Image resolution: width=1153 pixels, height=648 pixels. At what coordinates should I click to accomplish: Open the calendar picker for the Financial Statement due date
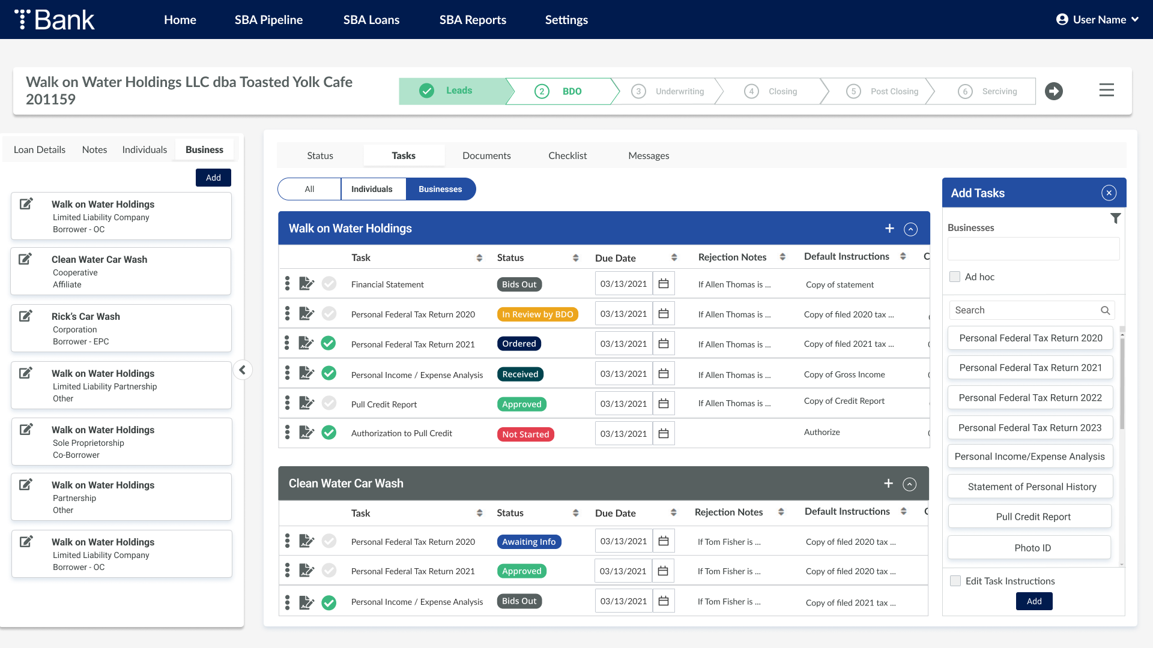pos(664,284)
